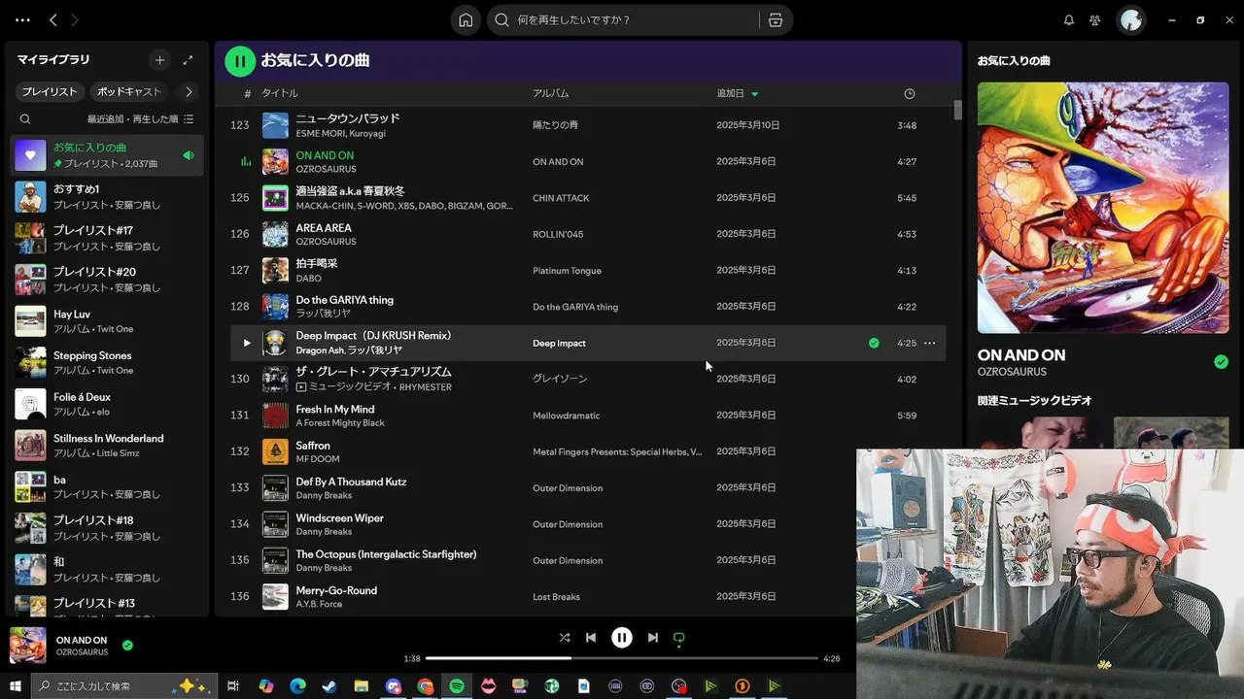1244x699 pixels.
Task: Open Stillness In Wonderland album
Action: tap(107, 446)
